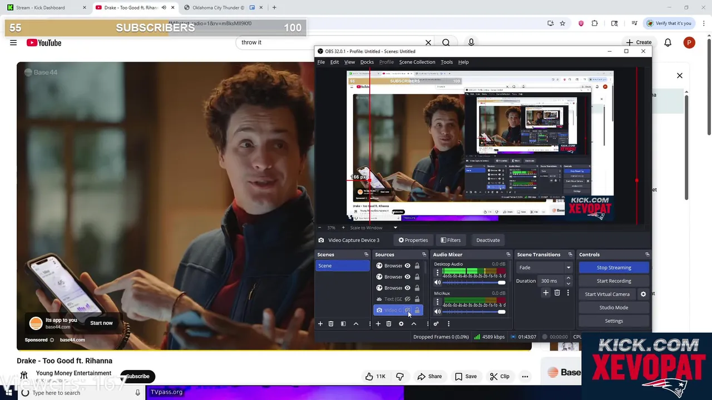This screenshot has width=712, height=400.
Task: Open virtual camera settings gear
Action: pyautogui.click(x=644, y=294)
